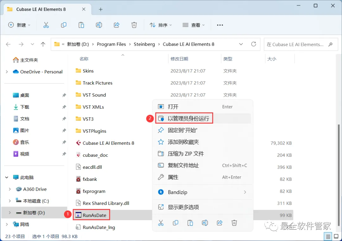The height and width of the screenshot is (241, 342).
Task: Click the toolbar Paste clipboard icon
Action: point(81,25)
